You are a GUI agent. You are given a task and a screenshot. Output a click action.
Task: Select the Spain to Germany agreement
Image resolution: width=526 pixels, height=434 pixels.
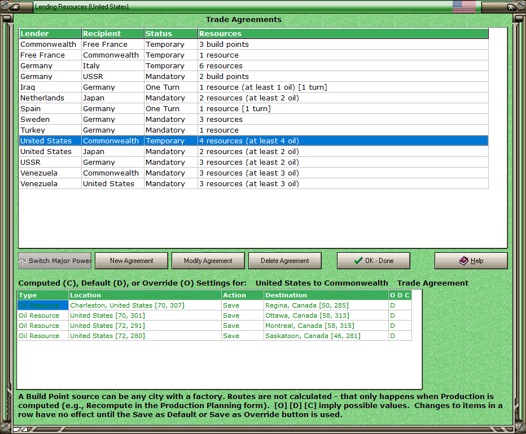(x=253, y=109)
